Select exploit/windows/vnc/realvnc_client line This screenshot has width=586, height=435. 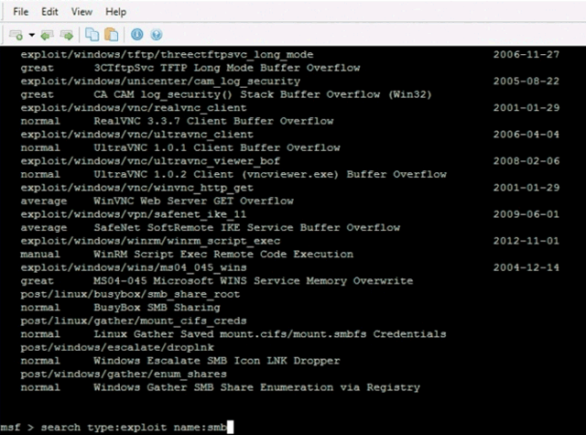(134, 108)
